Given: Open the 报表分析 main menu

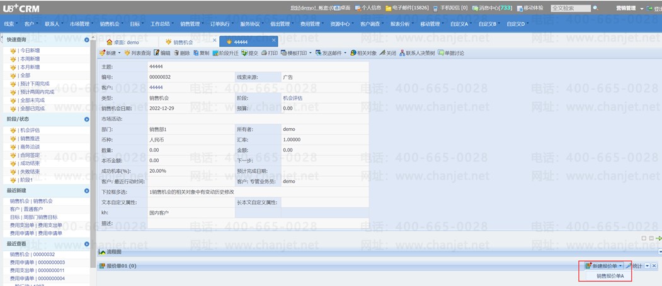Looking at the screenshot, I should (401, 24).
